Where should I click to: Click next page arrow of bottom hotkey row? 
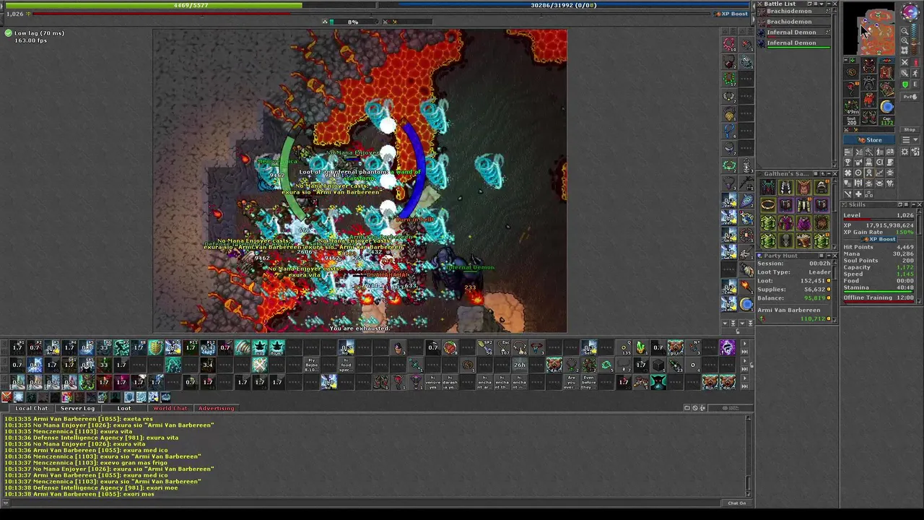pyautogui.click(x=745, y=378)
